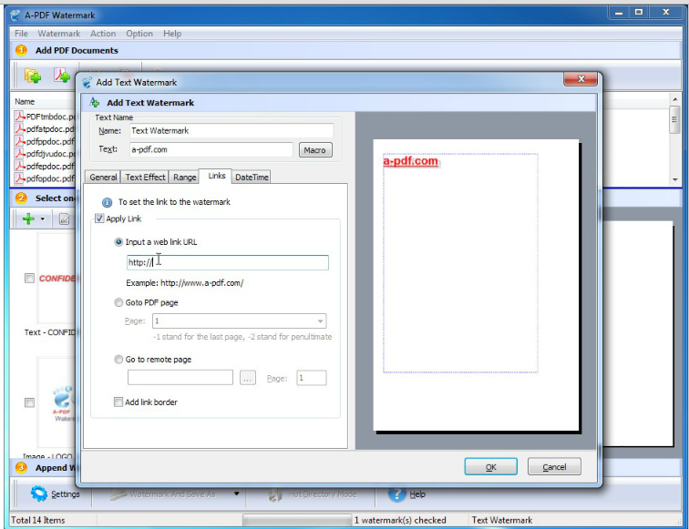Open the Action menu
Screen dimensions: 689x529
103,34
